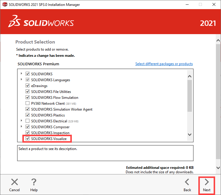This screenshot has height=195, width=221.
Task: Select SOLIDWORKS File Utilities label
Action: (51, 92)
